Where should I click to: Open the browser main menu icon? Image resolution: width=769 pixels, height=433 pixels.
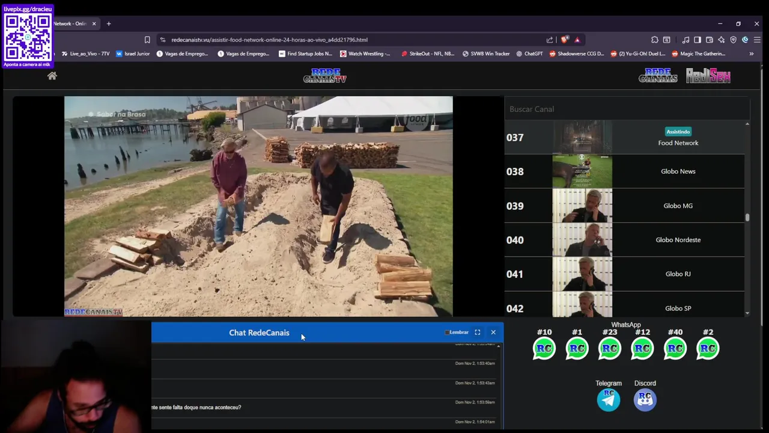pos(757,40)
